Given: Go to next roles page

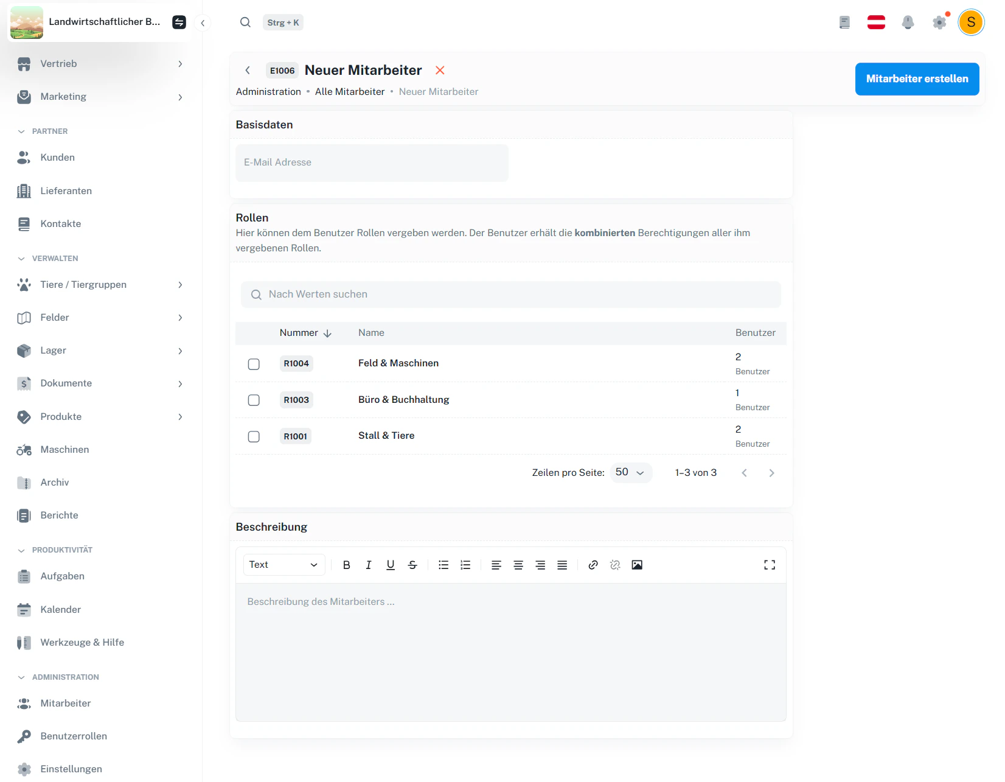Looking at the screenshot, I should pyautogui.click(x=771, y=473).
